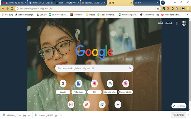191x119 pixels.
Task: Open the Google shortcut tile
Action: click(63, 87)
